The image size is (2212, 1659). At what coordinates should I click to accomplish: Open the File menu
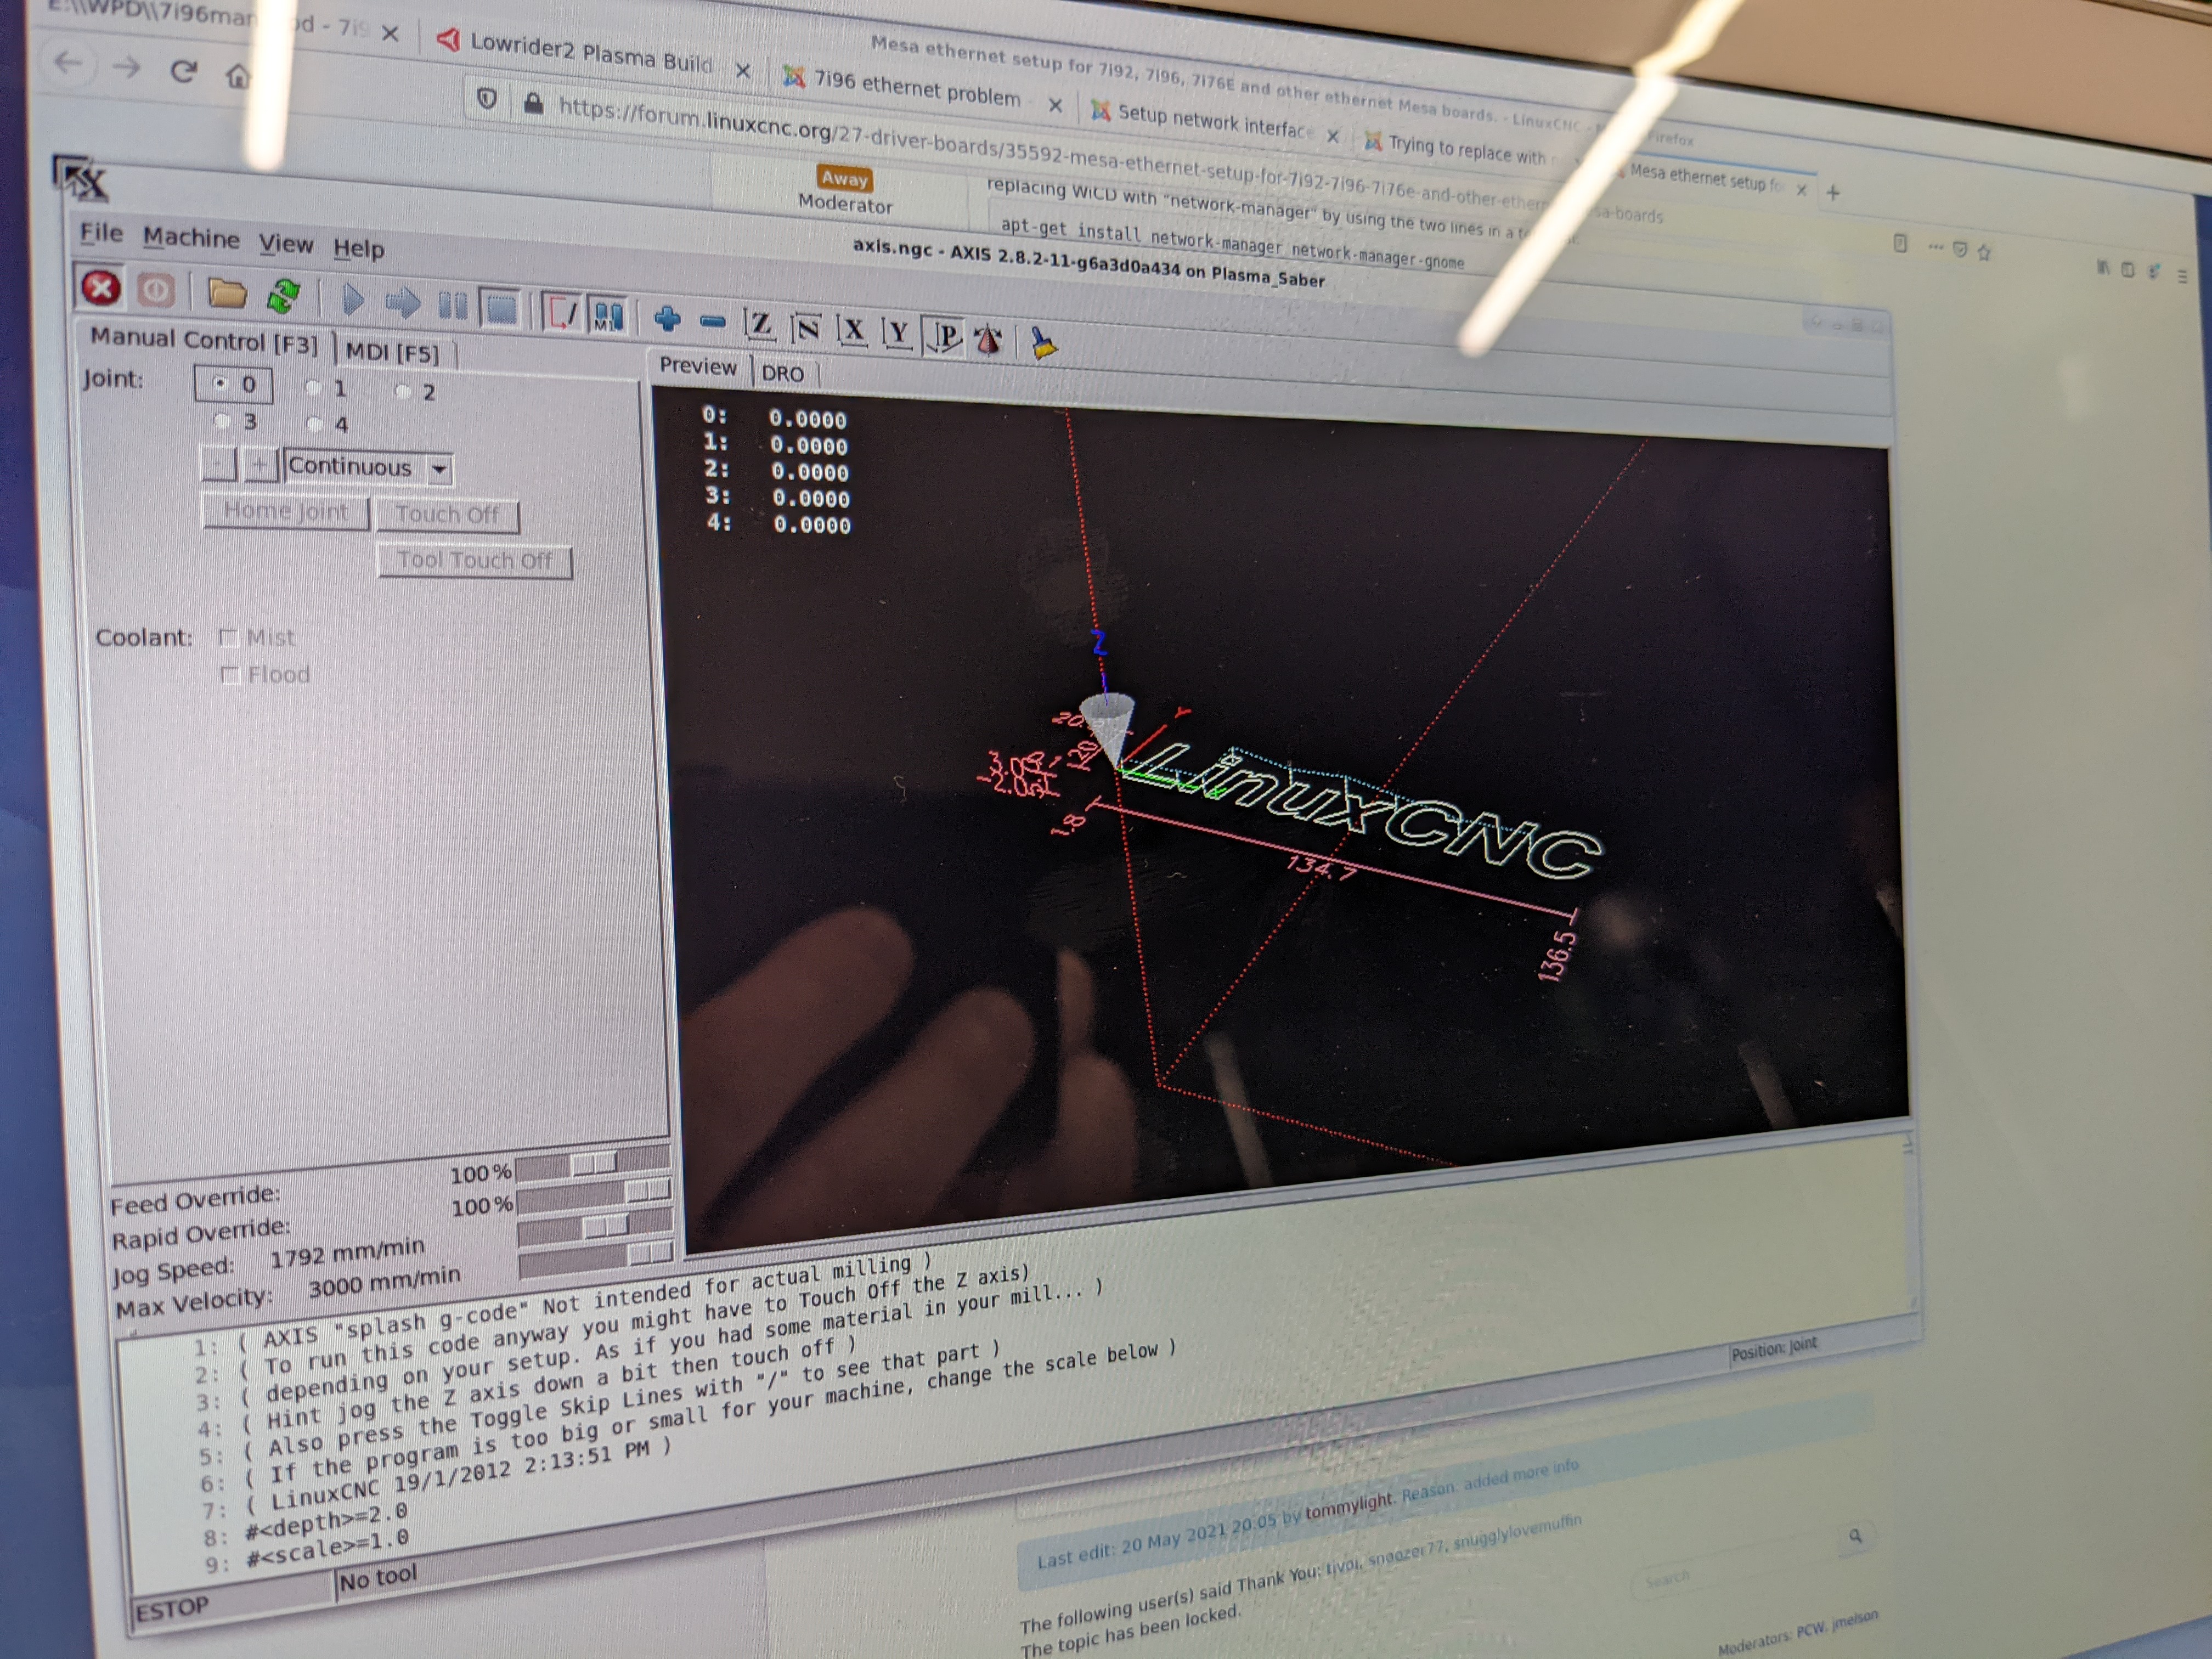point(101,233)
